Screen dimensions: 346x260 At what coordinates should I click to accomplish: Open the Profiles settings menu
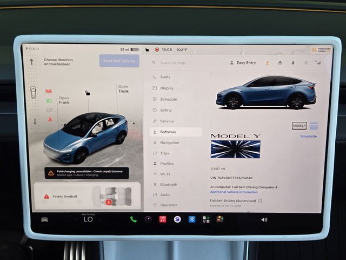click(x=176, y=164)
